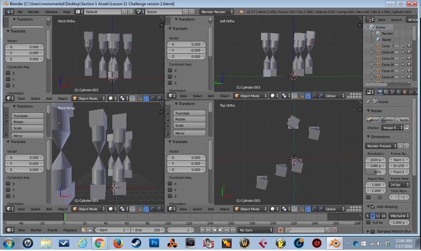
Task: Toggle visibility eye for the Cone object
Action: click(396, 46)
